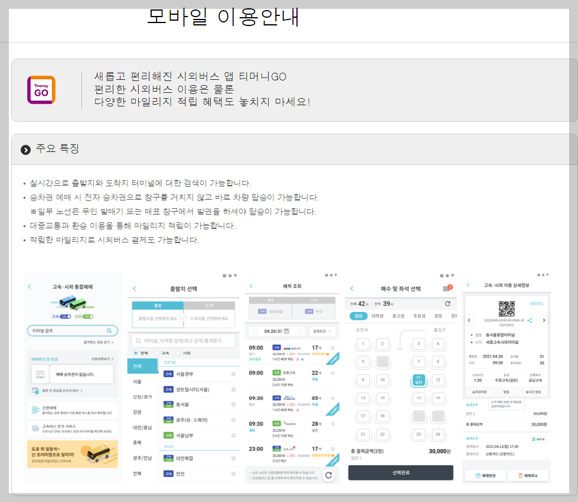The image size is (578, 502).
Task: Click 터미널, 지역명 검색 search field
Action: pos(183,341)
